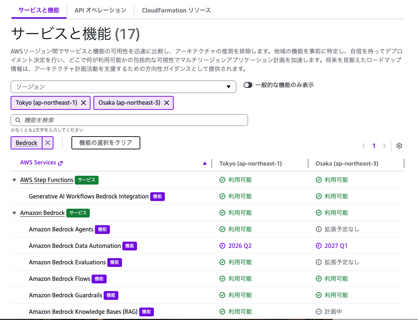Toggle 一般的な機能のみ表示 switch
Image resolution: width=418 pixels, height=320 pixels.
coord(248,85)
